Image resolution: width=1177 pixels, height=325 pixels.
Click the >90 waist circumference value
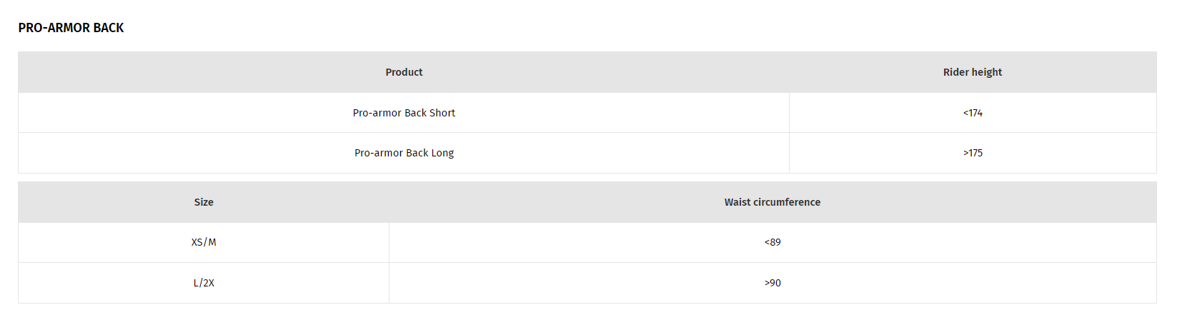[773, 283]
